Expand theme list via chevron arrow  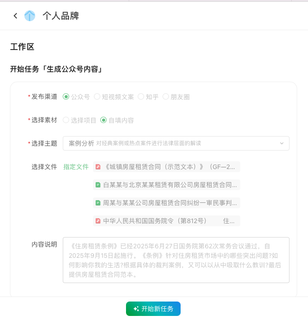(282, 143)
